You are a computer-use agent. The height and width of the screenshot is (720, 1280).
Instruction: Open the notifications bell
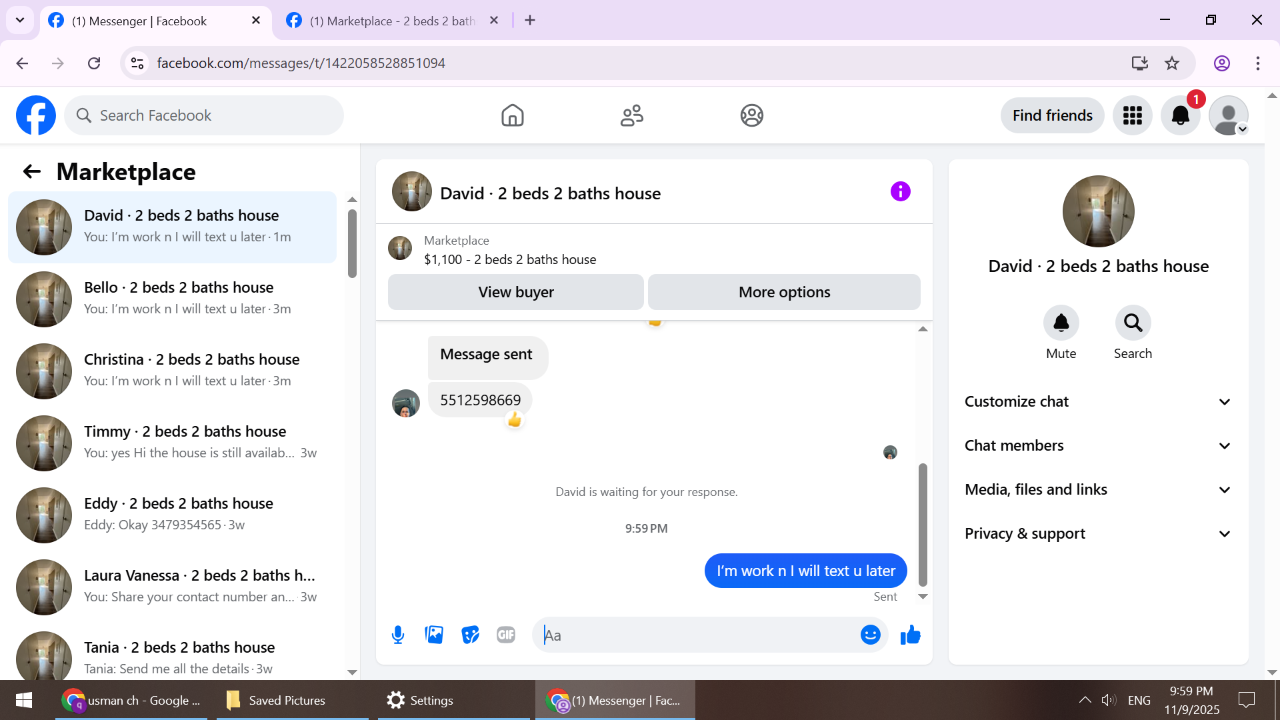(x=1181, y=115)
